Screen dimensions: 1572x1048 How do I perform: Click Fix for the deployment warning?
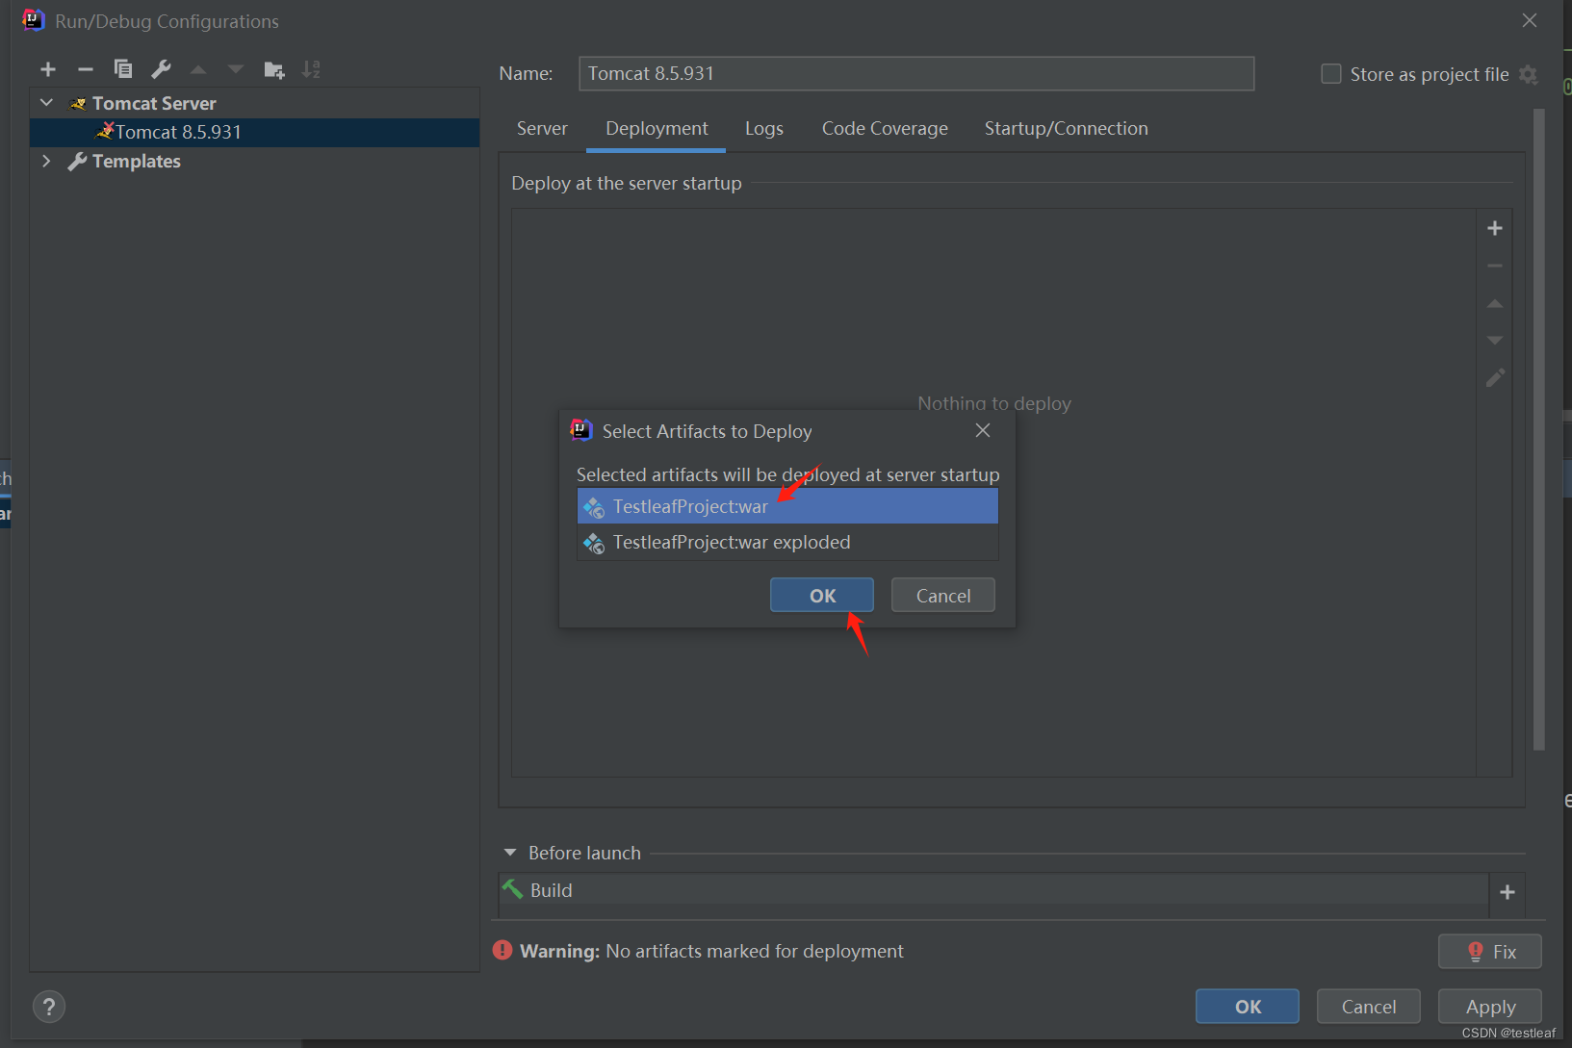[x=1490, y=952]
